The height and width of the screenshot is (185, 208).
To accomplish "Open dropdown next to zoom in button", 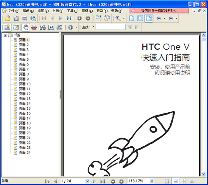I will (x=176, y=18).
